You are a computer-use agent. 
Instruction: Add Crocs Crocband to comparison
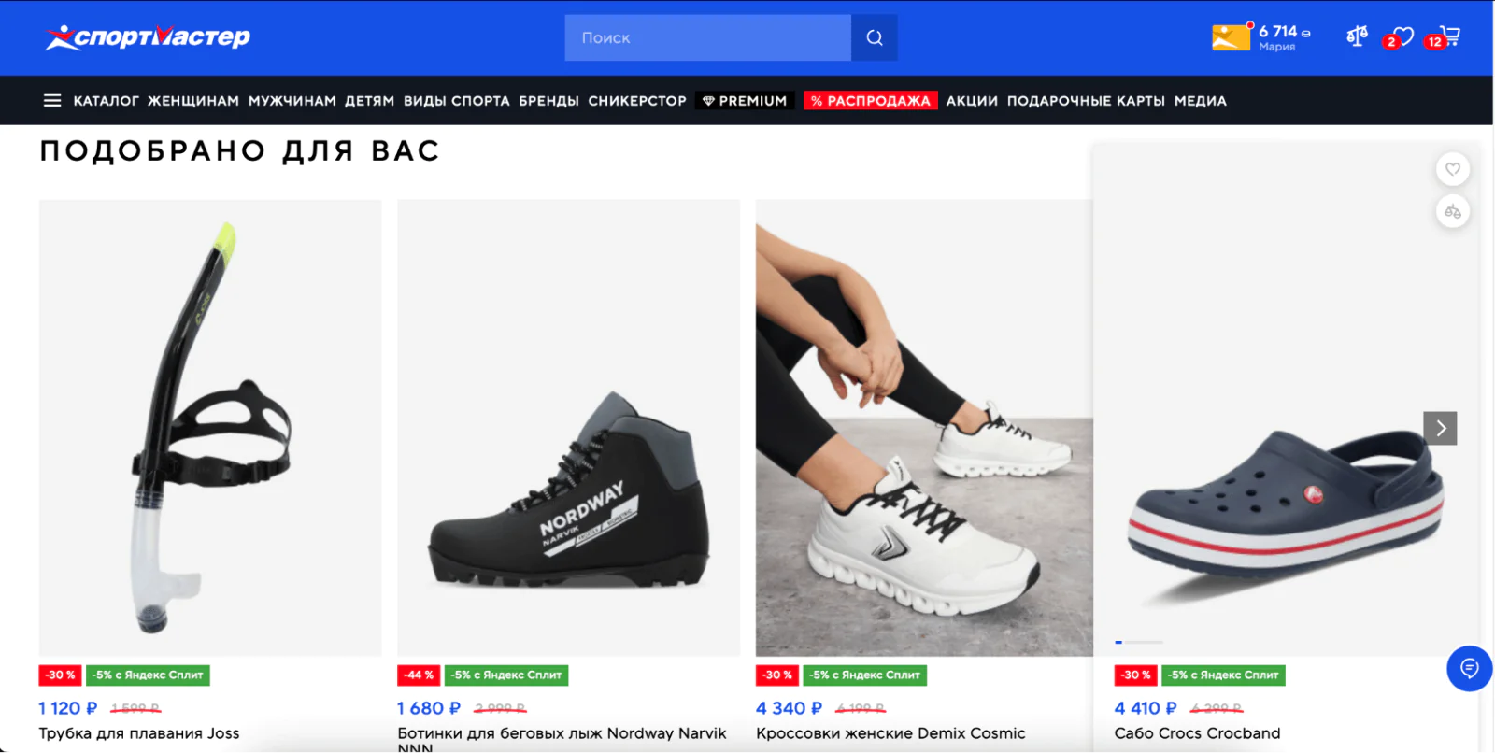point(1452,212)
